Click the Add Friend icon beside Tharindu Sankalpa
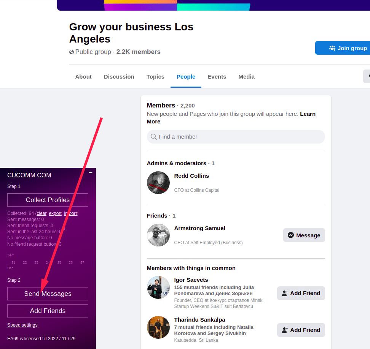This screenshot has height=349, width=370. [284, 330]
